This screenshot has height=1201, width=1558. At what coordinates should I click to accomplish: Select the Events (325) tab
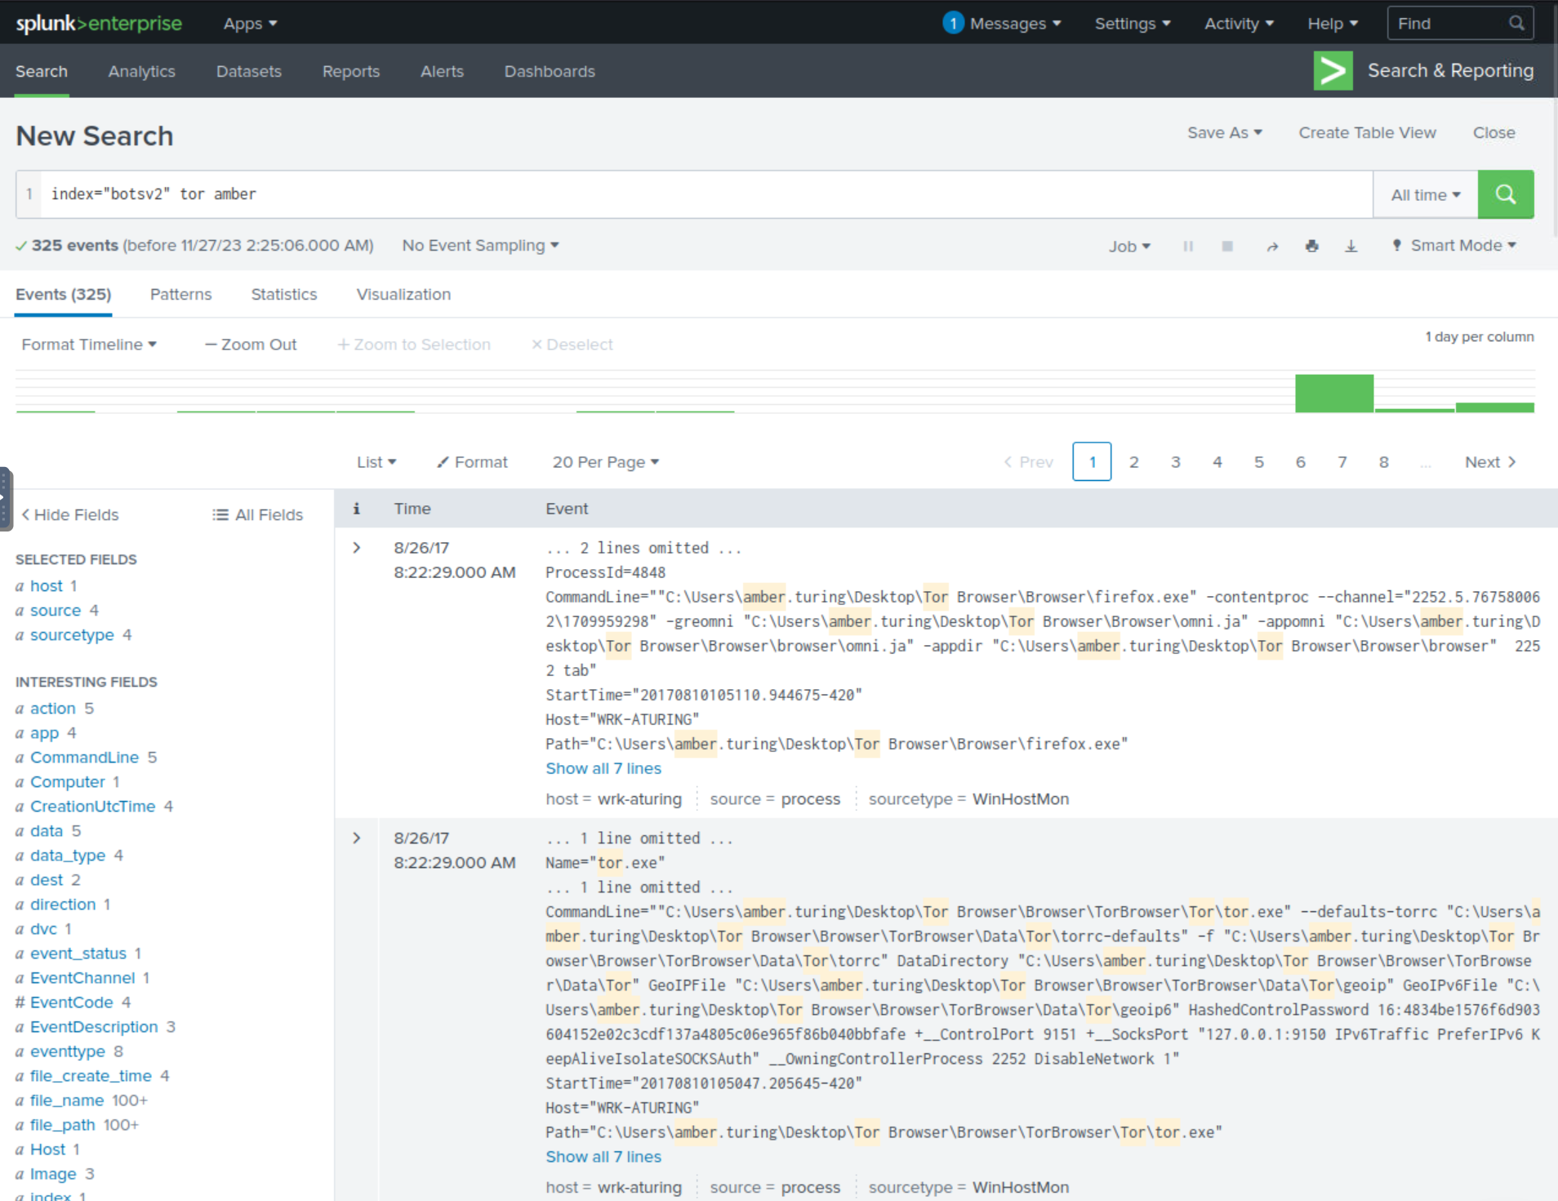tap(64, 294)
